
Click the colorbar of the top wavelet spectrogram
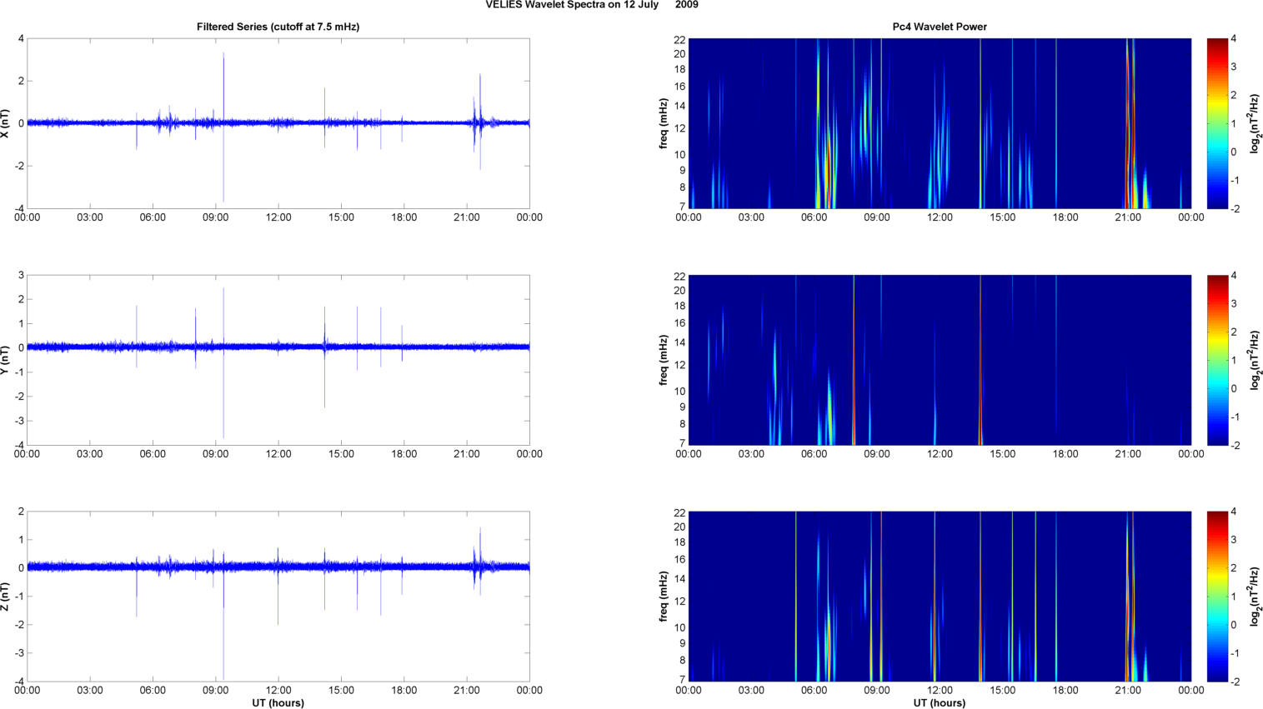[x=1218, y=123]
